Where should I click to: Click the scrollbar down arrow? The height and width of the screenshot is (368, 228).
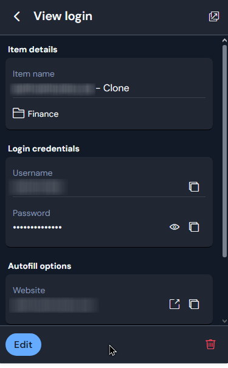224,321
